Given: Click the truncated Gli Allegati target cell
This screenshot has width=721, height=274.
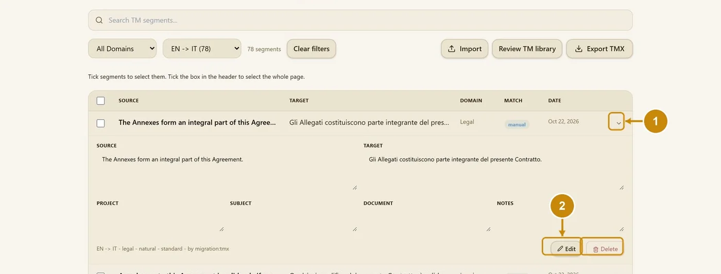Looking at the screenshot, I should [369, 123].
